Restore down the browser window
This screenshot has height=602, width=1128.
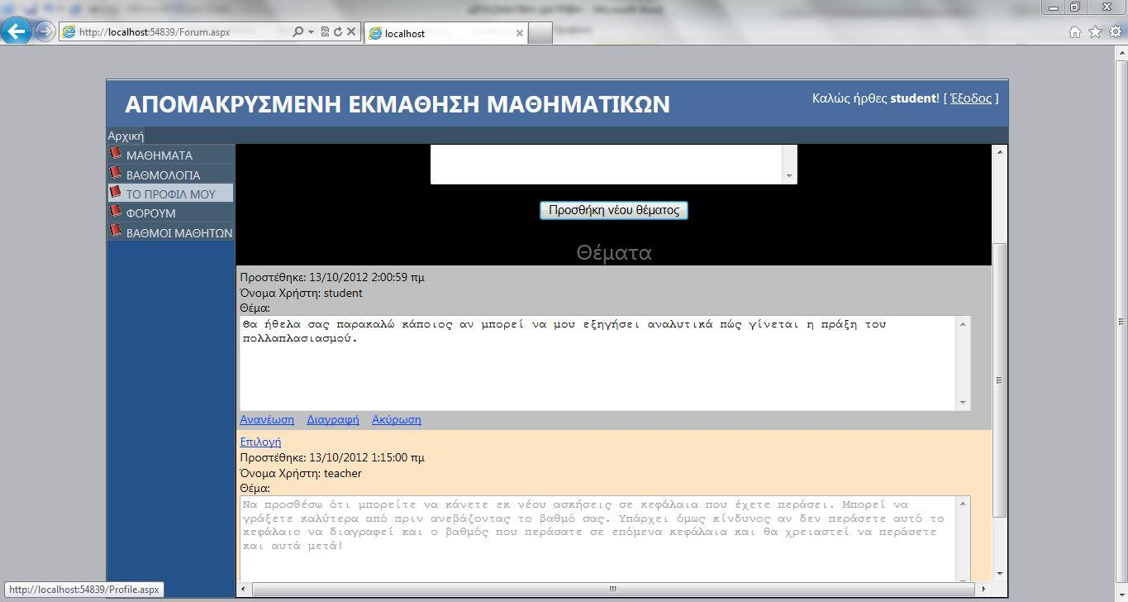pos(1075,7)
